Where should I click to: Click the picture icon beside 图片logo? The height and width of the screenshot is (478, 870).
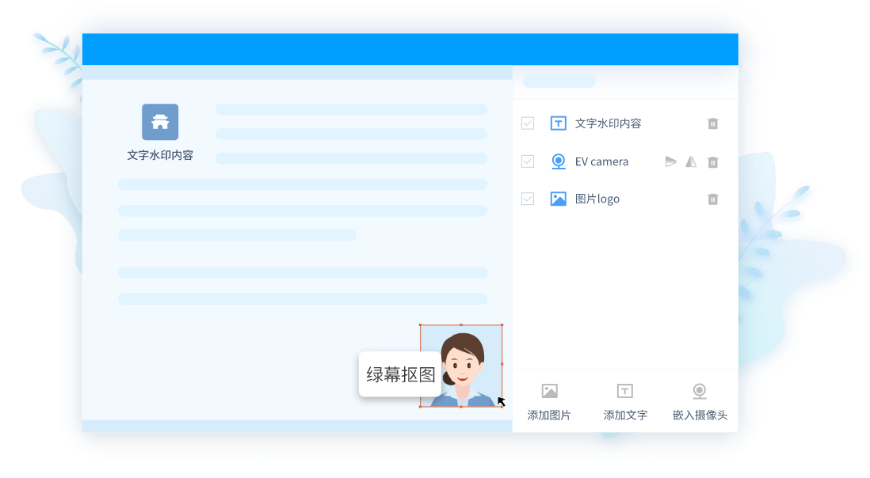click(x=559, y=199)
